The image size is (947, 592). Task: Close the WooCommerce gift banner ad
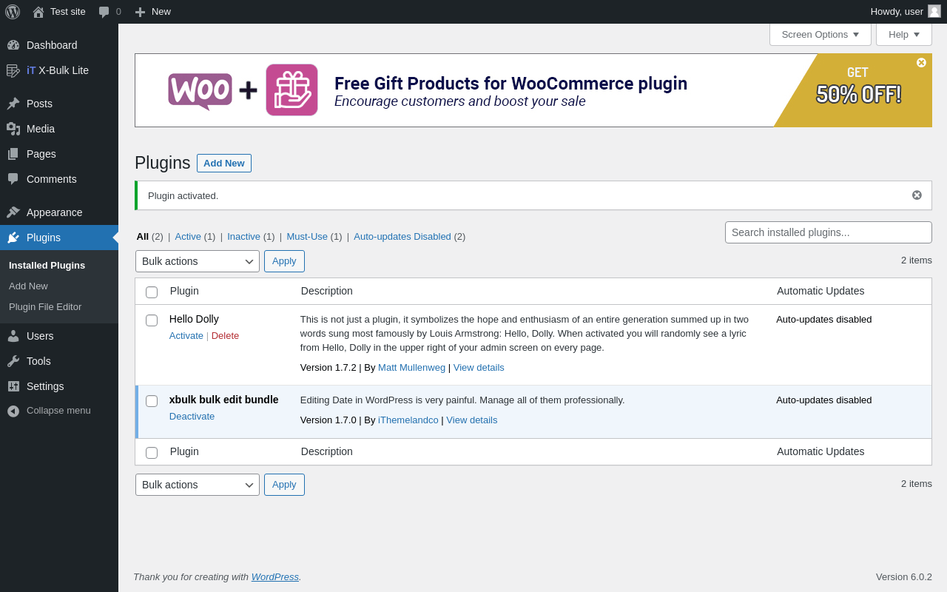click(921, 63)
